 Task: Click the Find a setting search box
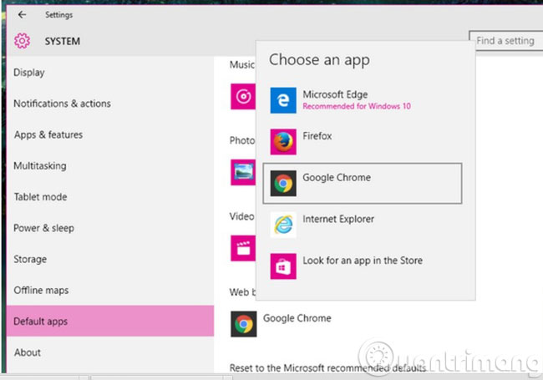pyautogui.click(x=506, y=41)
